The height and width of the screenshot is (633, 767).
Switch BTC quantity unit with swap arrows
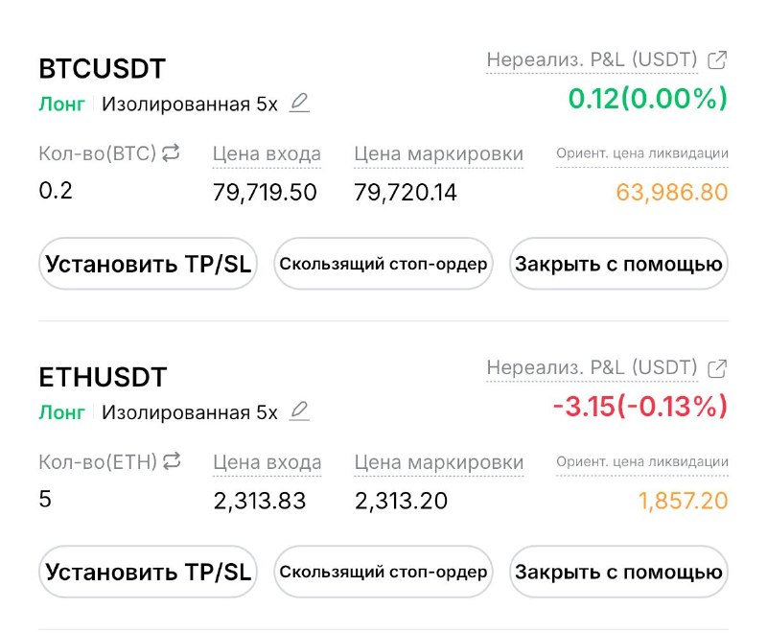pos(171,153)
